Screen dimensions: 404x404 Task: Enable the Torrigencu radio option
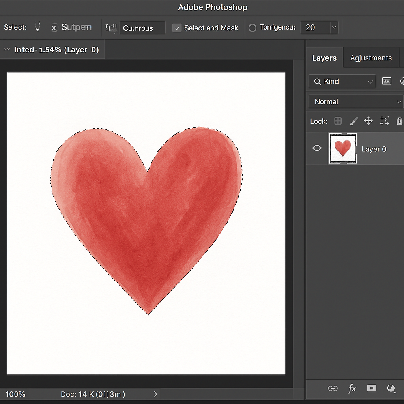(252, 28)
